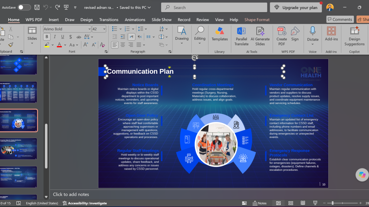This screenshot has height=207, width=369.
Task: Open the font name dropdown
Action: pyautogui.click(x=89, y=29)
